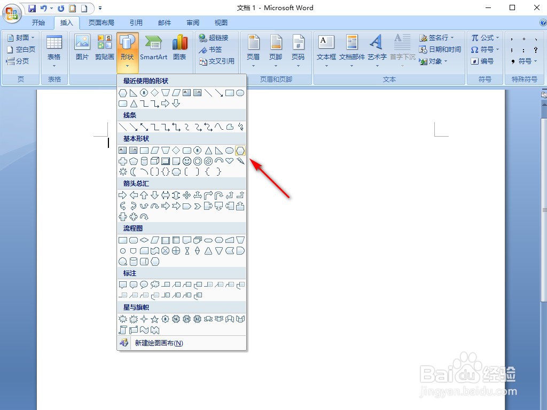Viewport: 547px width, 410px height.
Task: Choose the curve line shape
Action: (219, 127)
